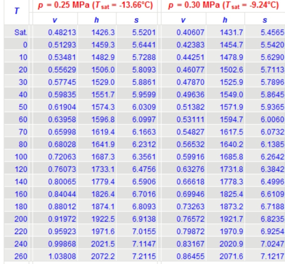Screen dimensions: 285x264
Task: Click the Sat. row label
Action: (x=21, y=32)
